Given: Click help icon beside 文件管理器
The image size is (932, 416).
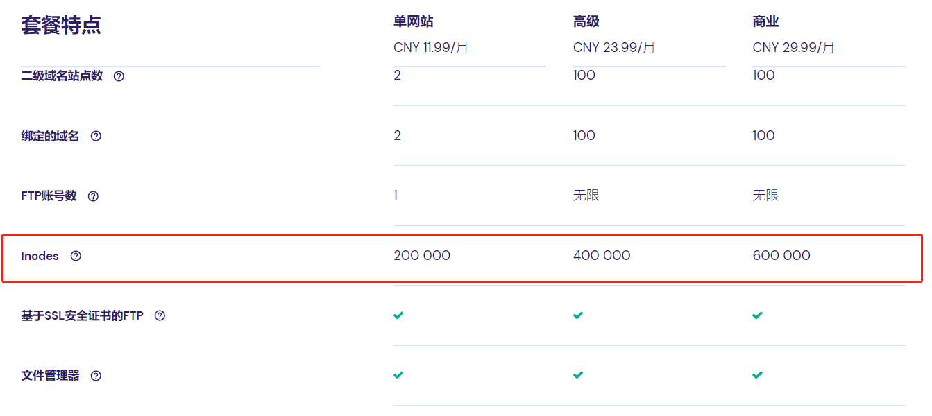Looking at the screenshot, I should pos(96,376).
